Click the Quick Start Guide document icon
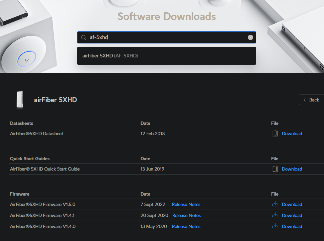 tap(275, 169)
